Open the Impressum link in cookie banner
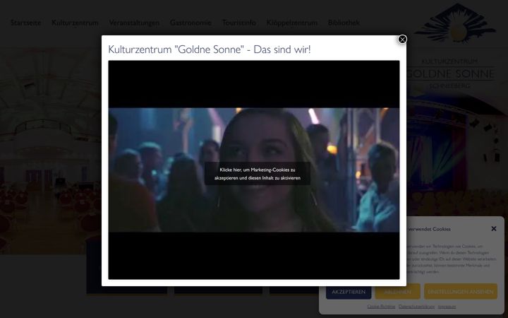 click(x=447, y=306)
